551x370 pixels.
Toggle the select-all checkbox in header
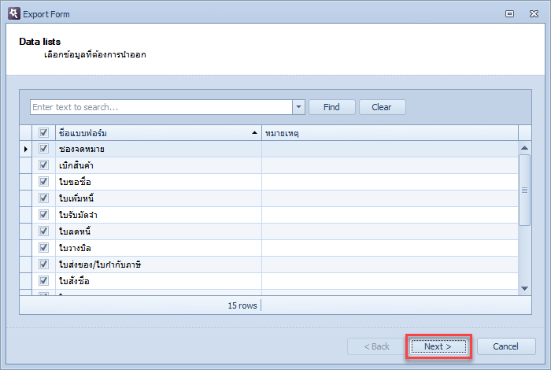(x=43, y=133)
